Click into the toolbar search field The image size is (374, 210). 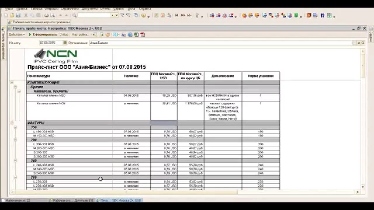(x=94, y=15)
